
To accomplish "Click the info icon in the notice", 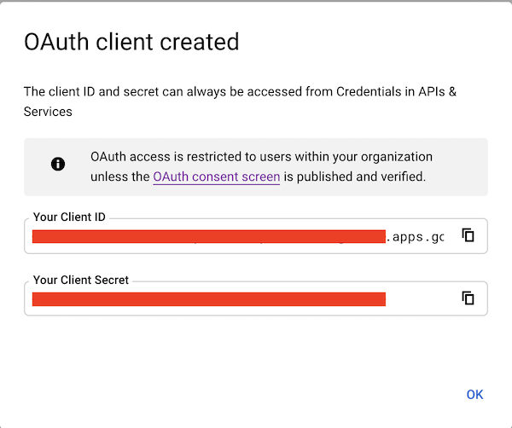I will [x=58, y=165].
